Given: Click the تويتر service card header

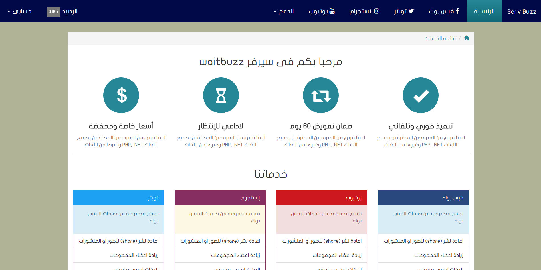Looking at the screenshot, I should tap(118, 198).
